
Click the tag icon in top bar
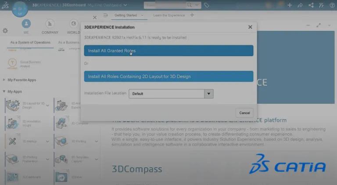(206, 5)
